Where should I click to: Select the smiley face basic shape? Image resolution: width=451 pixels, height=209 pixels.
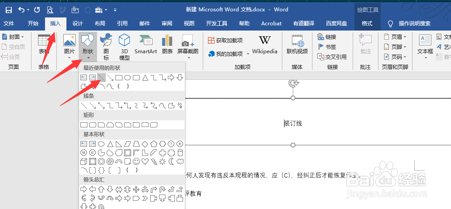(136, 161)
